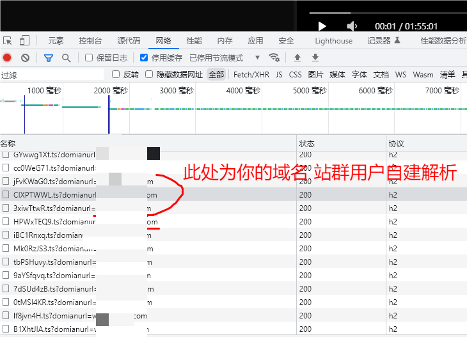Toggle the network filter funnel icon
The width and height of the screenshot is (467, 337).
coord(48,58)
